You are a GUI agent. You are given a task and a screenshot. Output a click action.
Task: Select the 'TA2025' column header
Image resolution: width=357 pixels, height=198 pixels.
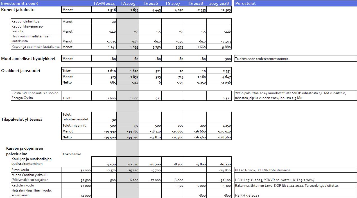pyautogui.click(x=128, y=3)
